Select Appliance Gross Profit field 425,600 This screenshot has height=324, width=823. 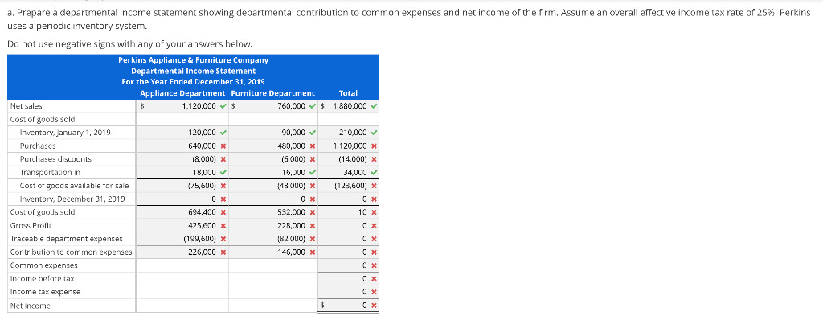click(182, 226)
